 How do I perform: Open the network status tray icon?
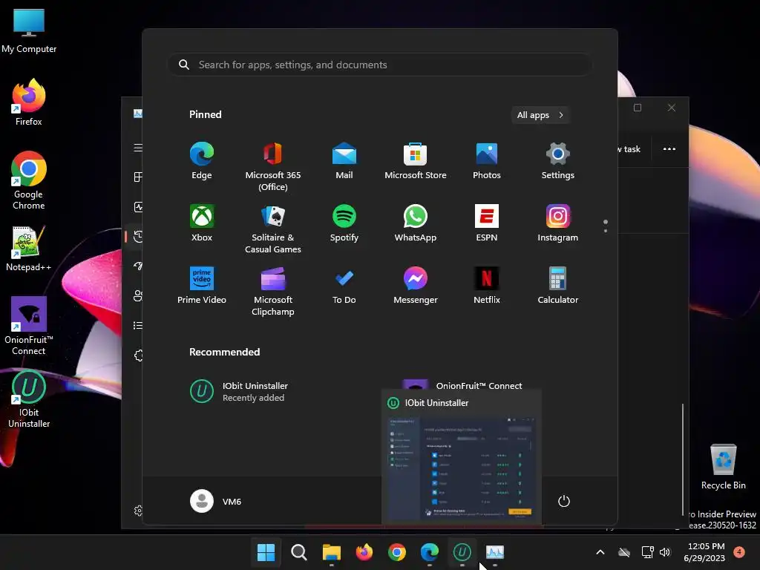[x=647, y=552]
